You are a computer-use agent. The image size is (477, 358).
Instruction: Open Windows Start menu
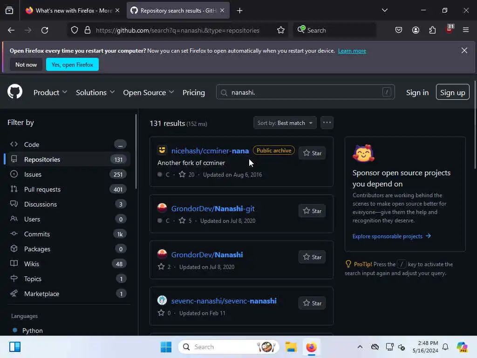(x=166, y=347)
